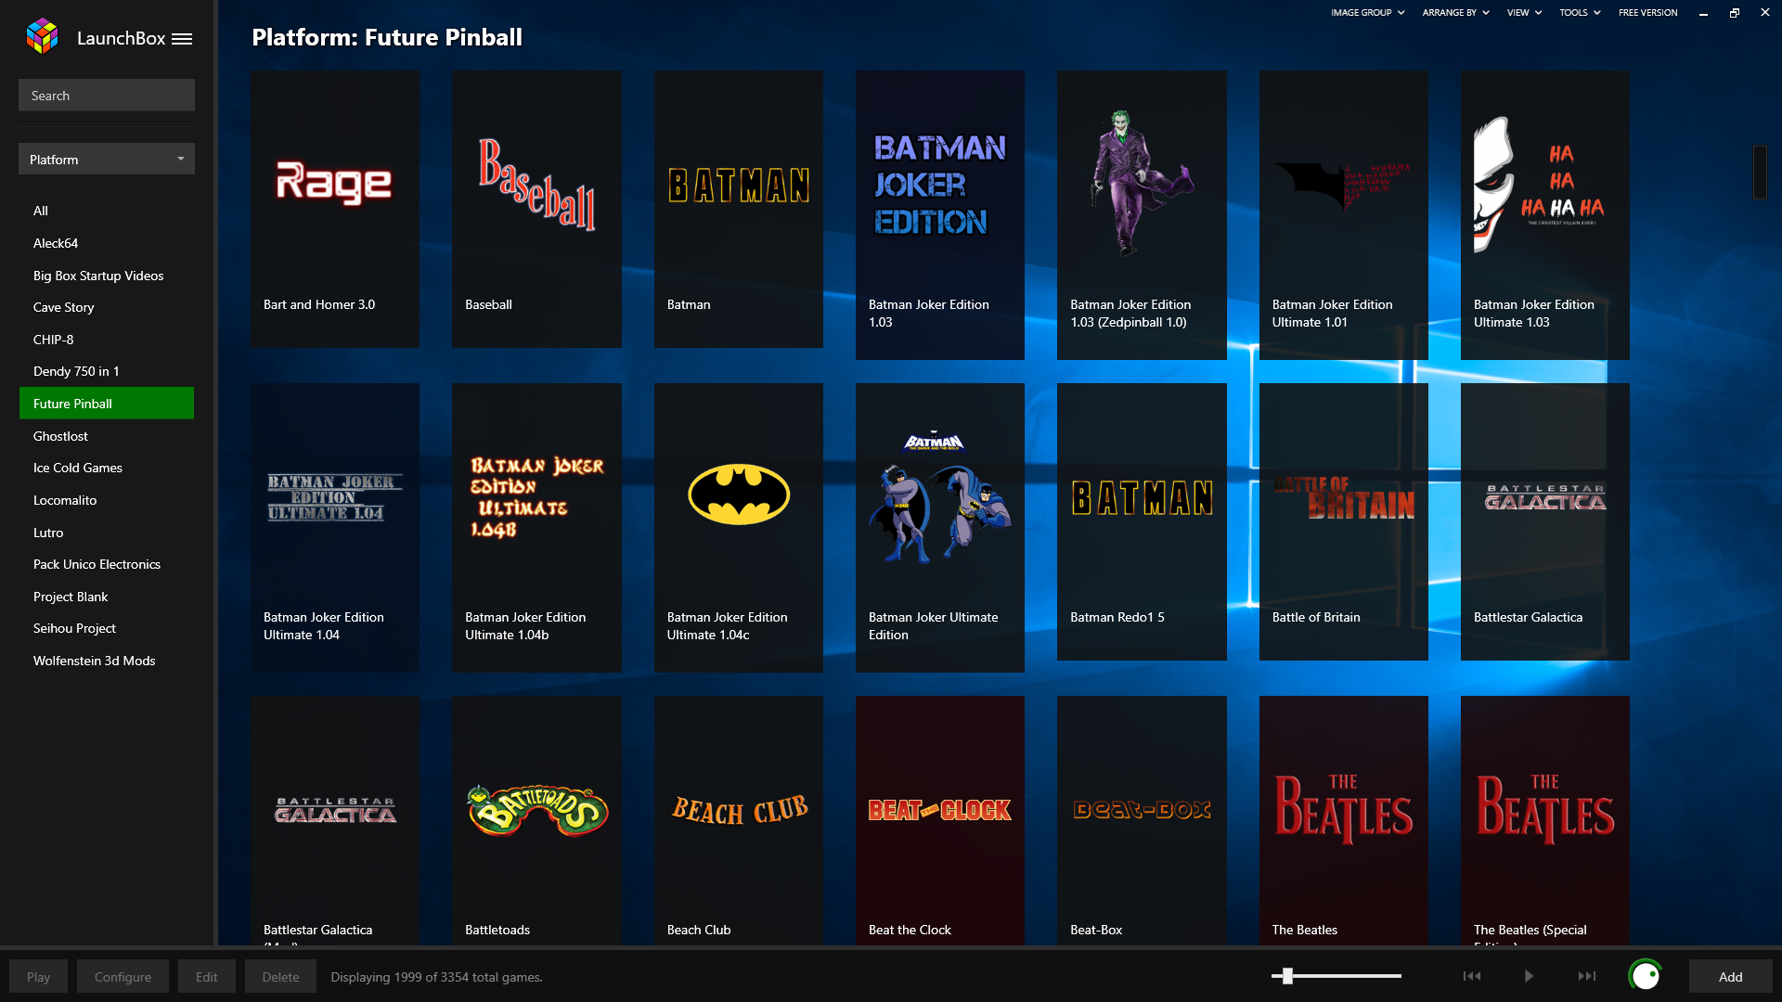Screen dimensions: 1782x1002
Task: Select the Baseball game tile
Action: coord(536,210)
